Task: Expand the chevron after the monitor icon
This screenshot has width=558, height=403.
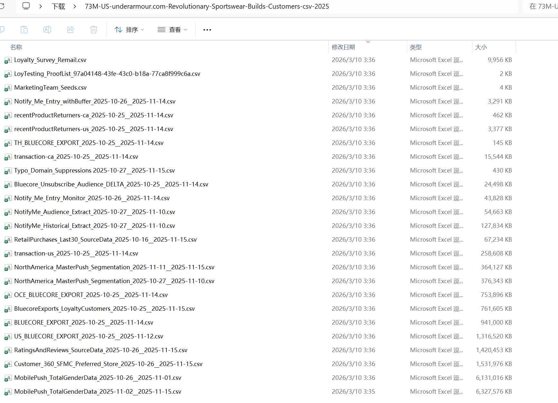Action: click(41, 6)
